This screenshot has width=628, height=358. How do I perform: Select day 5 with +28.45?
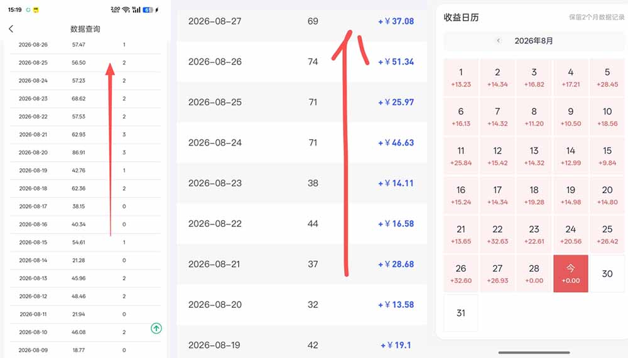click(x=607, y=78)
